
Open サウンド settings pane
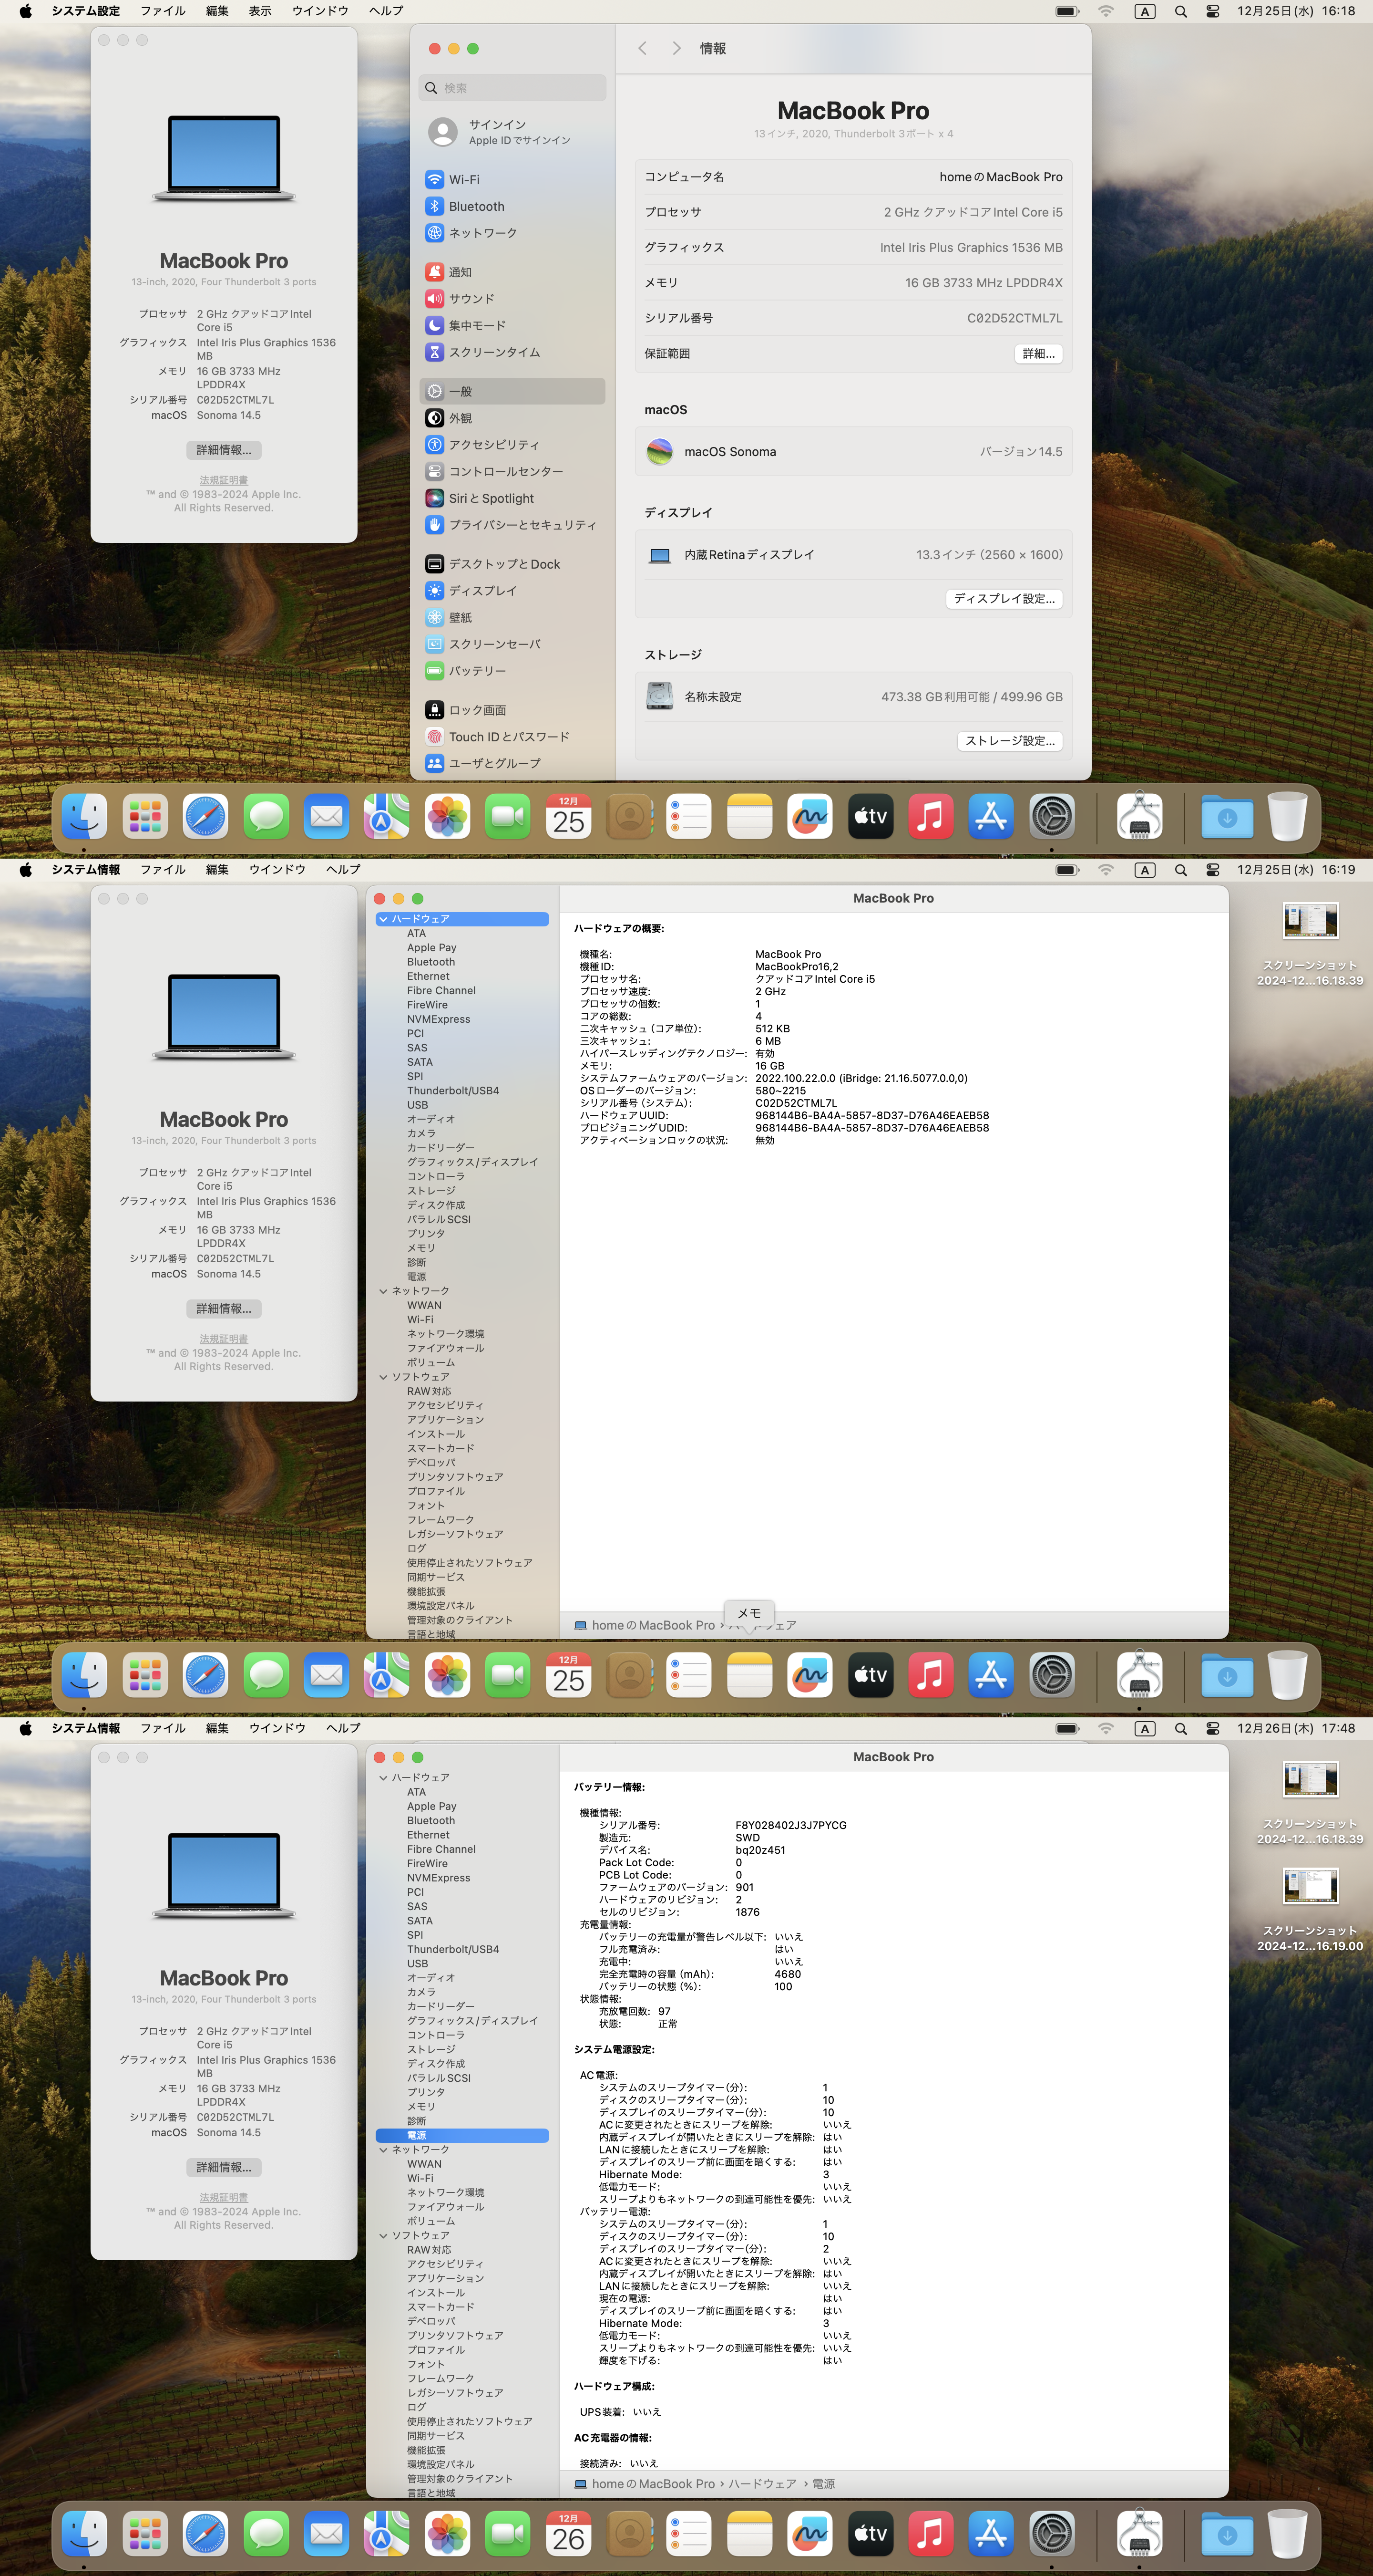click(512, 299)
